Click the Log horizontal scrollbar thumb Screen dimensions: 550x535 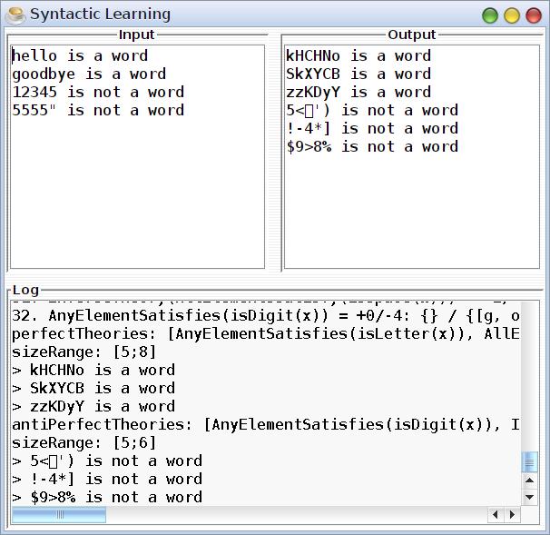point(59,515)
